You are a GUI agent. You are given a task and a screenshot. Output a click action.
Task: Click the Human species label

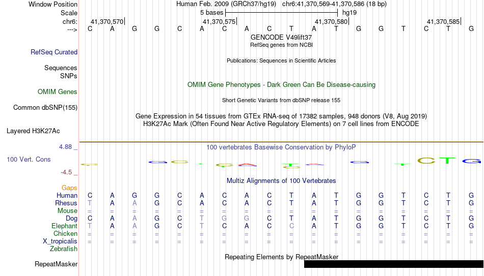point(67,195)
